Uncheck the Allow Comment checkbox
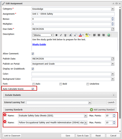This screenshot has height=139, width=122. 33,54
